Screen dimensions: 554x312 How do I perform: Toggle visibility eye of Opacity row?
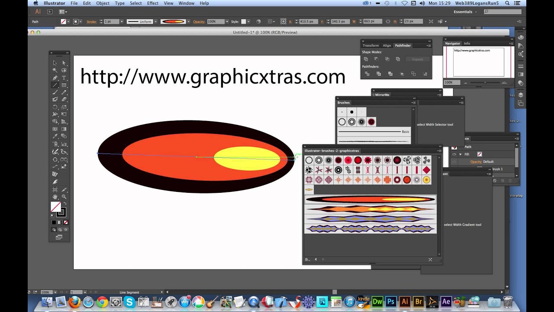pos(454,162)
